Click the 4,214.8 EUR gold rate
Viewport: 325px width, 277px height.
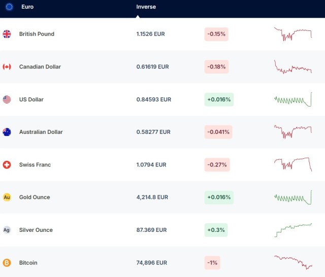pos(152,197)
